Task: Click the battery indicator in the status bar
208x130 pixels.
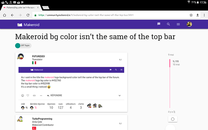Action: click(198, 2)
